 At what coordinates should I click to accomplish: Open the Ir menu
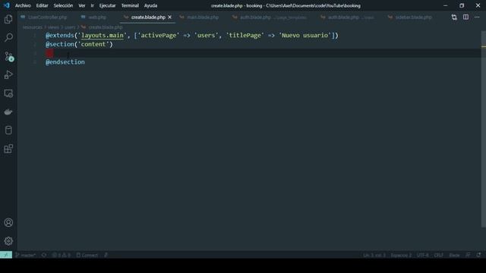click(x=92, y=5)
